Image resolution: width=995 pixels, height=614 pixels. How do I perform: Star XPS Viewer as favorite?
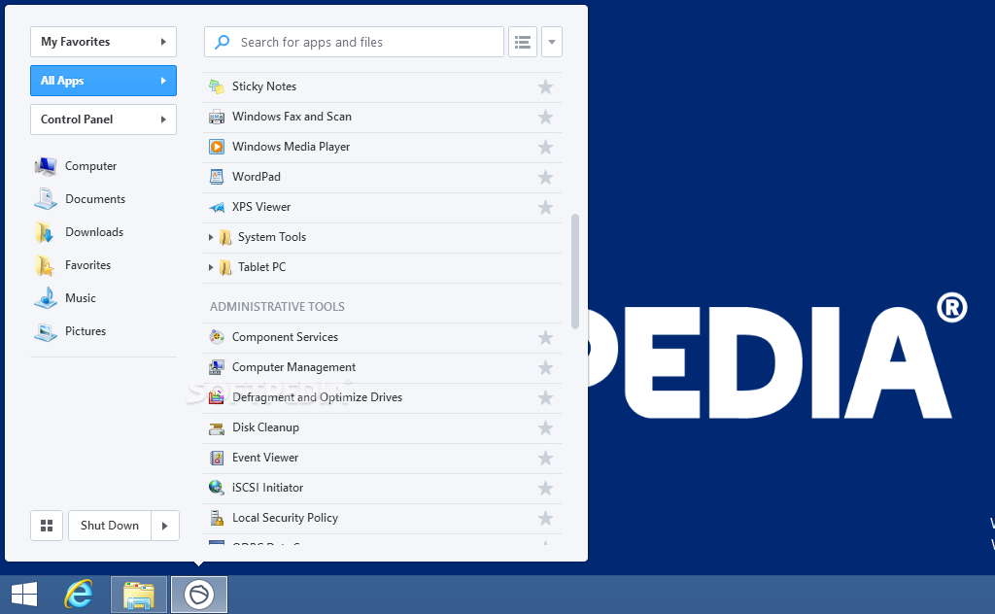point(545,207)
